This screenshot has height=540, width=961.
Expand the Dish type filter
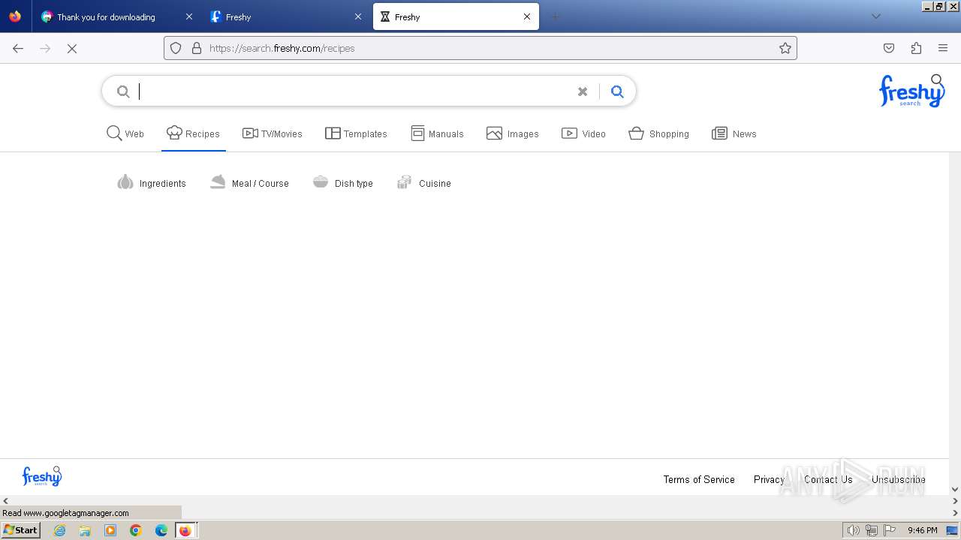[x=343, y=183]
